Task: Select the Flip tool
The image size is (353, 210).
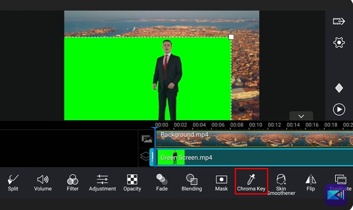Action: tap(311, 183)
